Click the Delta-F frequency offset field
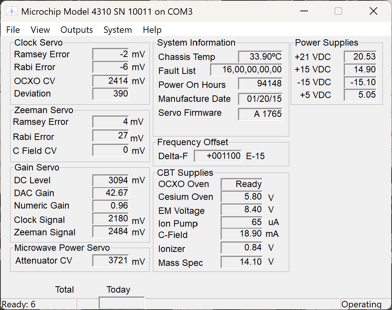The width and height of the screenshot is (392, 310). tap(218, 156)
